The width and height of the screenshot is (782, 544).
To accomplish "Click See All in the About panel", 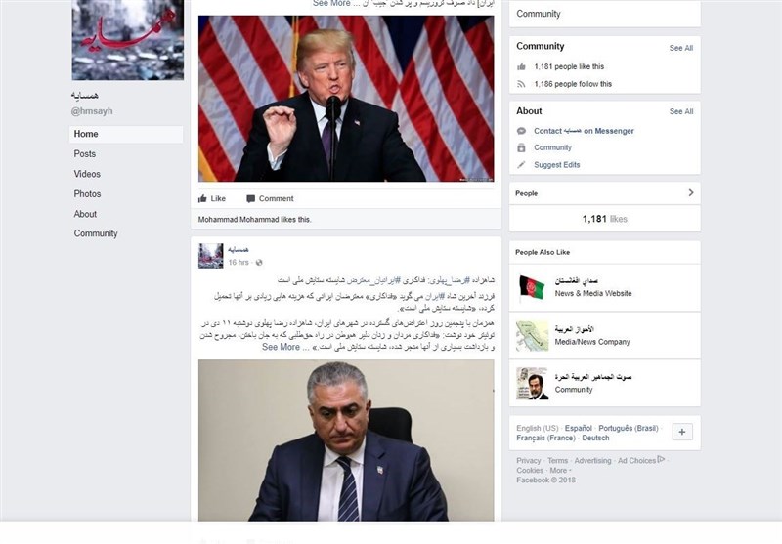I will click(681, 111).
